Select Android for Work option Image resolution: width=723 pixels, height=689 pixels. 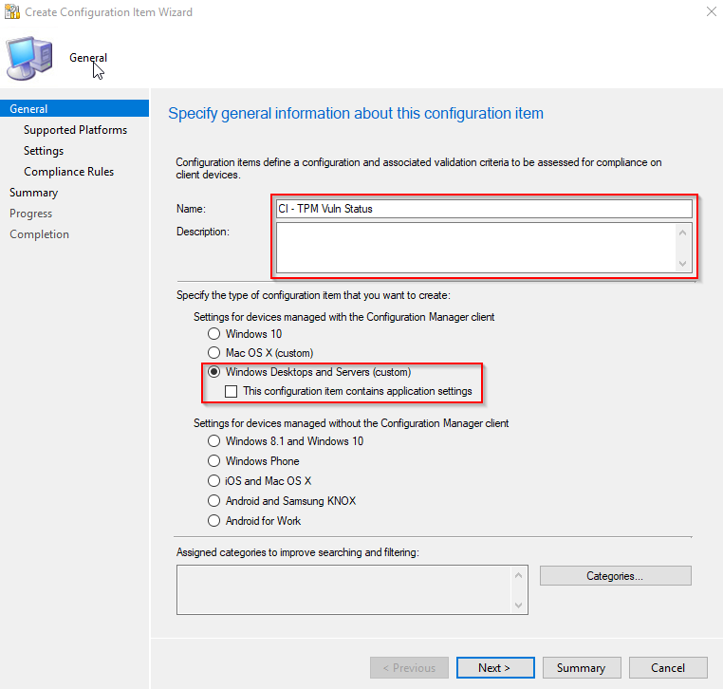(x=213, y=521)
